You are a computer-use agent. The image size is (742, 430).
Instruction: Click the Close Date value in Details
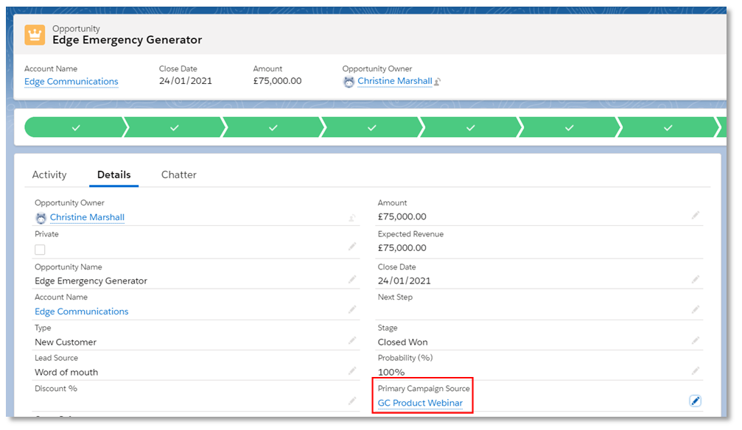[x=404, y=281]
